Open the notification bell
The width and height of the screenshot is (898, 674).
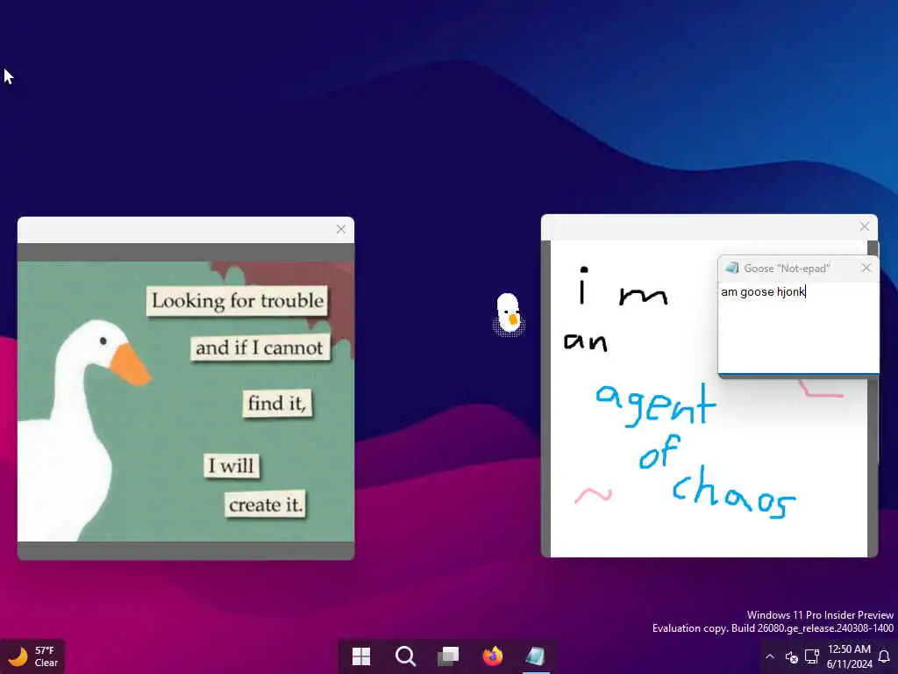884,656
